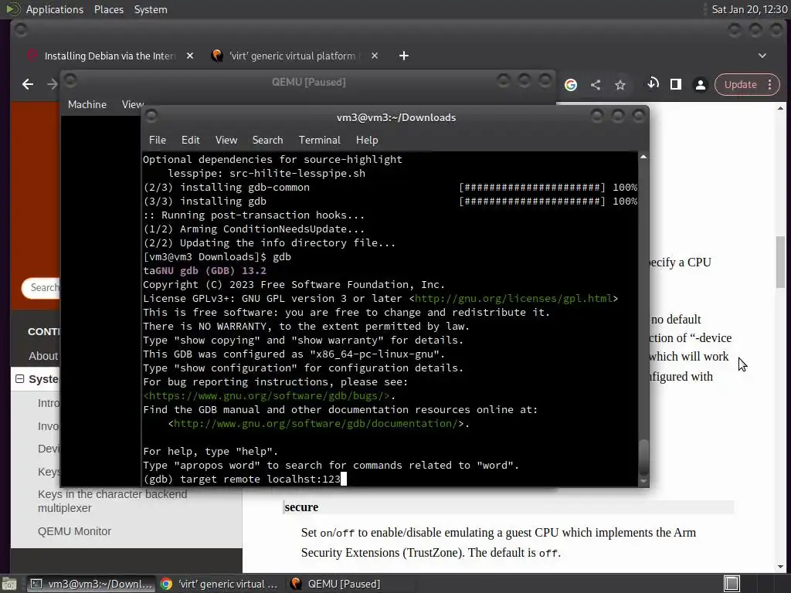The image size is (791, 593).
Task: Click the browser page scrollbar thumb
Action: (x=780, y=261)
